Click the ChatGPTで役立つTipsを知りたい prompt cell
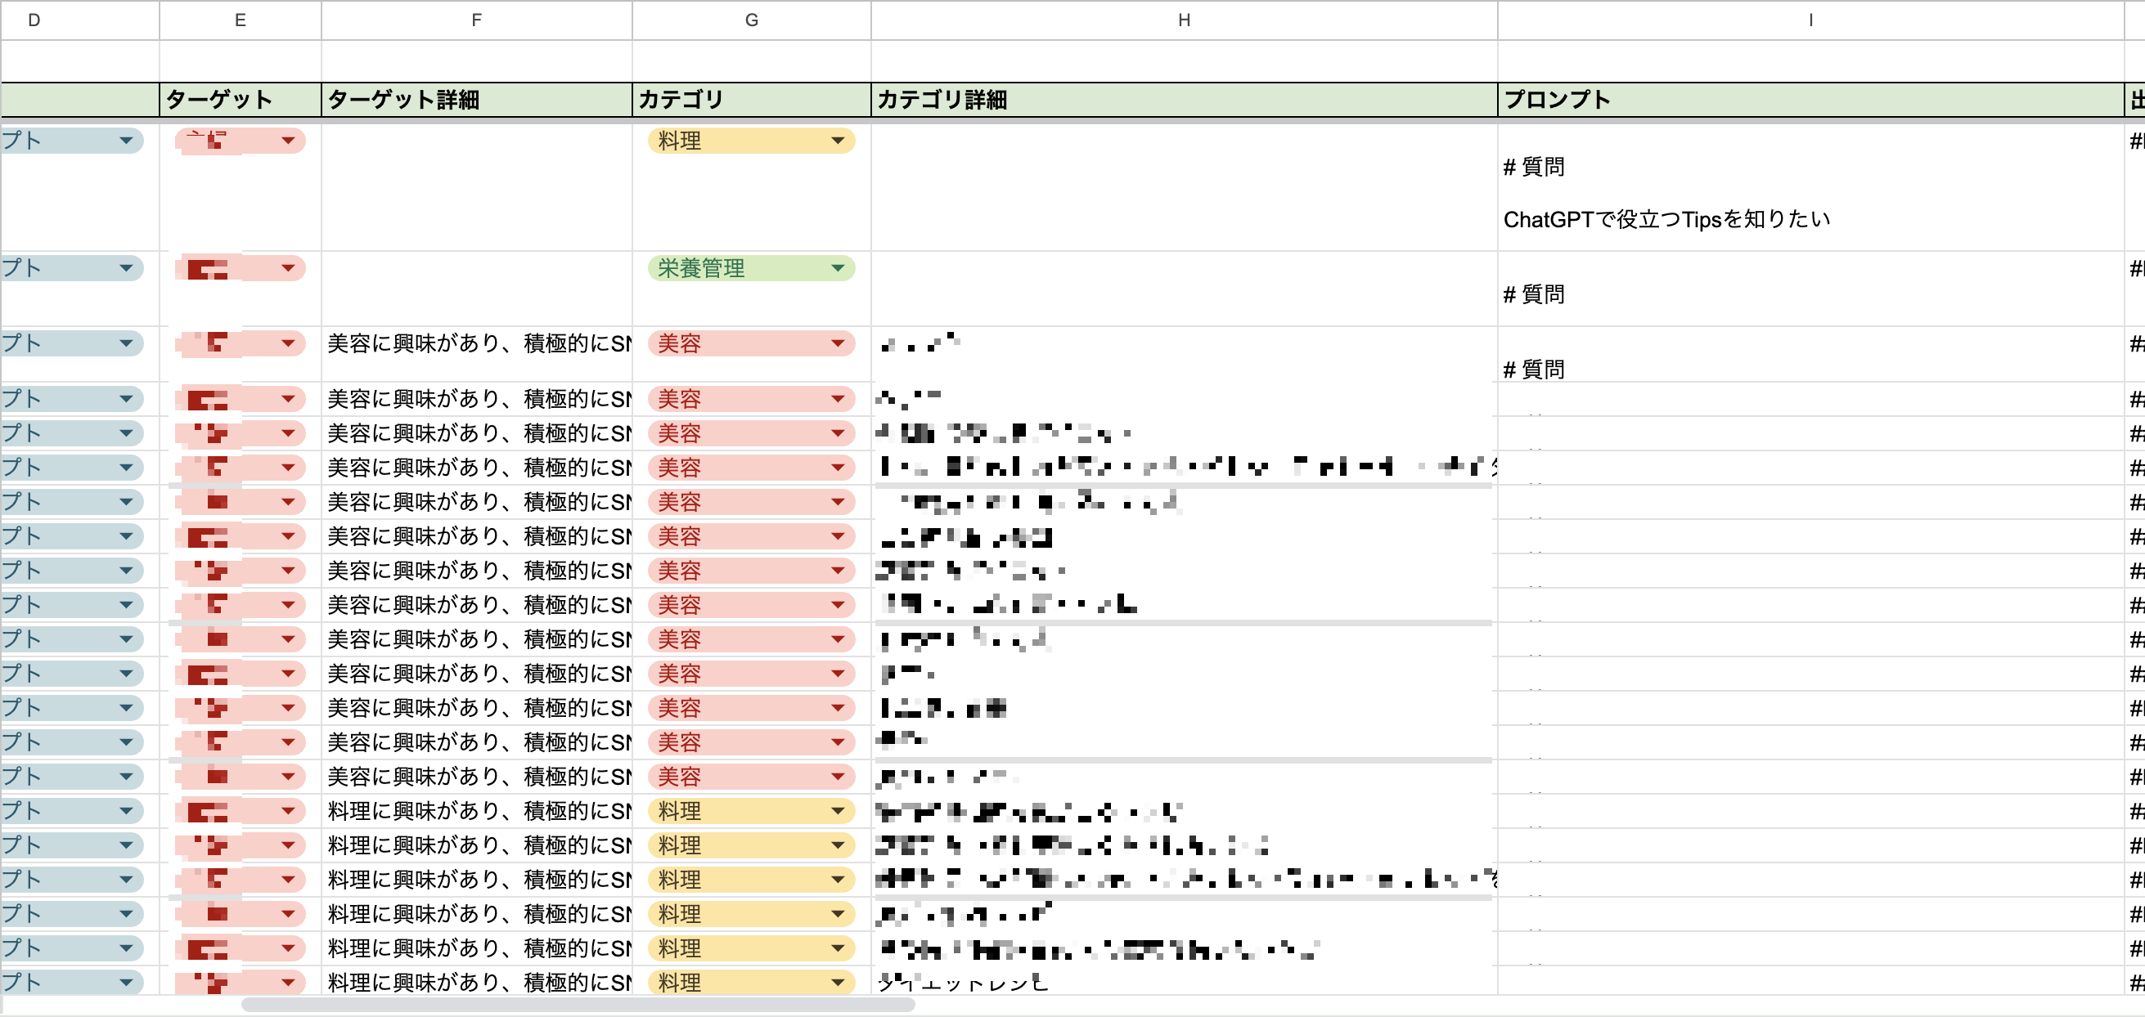 click(x=1810, y=187)
